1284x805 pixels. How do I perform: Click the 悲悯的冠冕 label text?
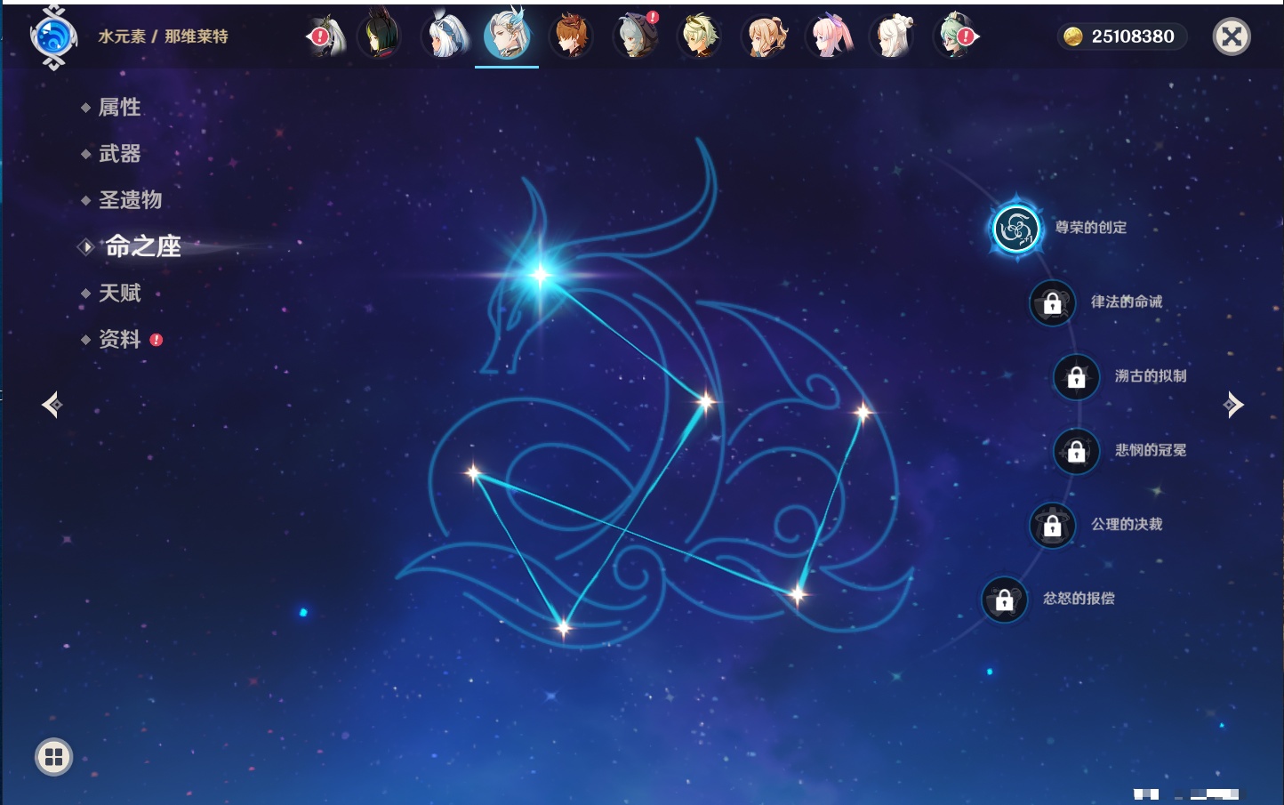coord(1151,450)
